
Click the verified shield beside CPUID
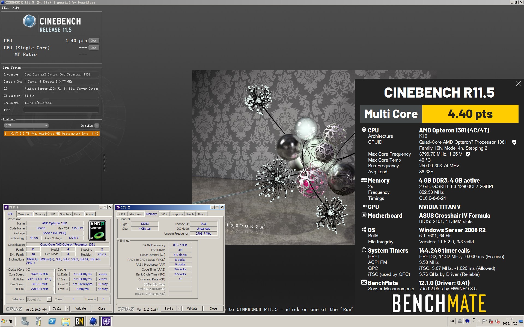coord(514,142)
